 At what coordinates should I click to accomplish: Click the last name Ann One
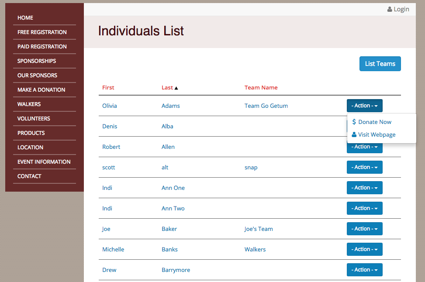[173, 188]
